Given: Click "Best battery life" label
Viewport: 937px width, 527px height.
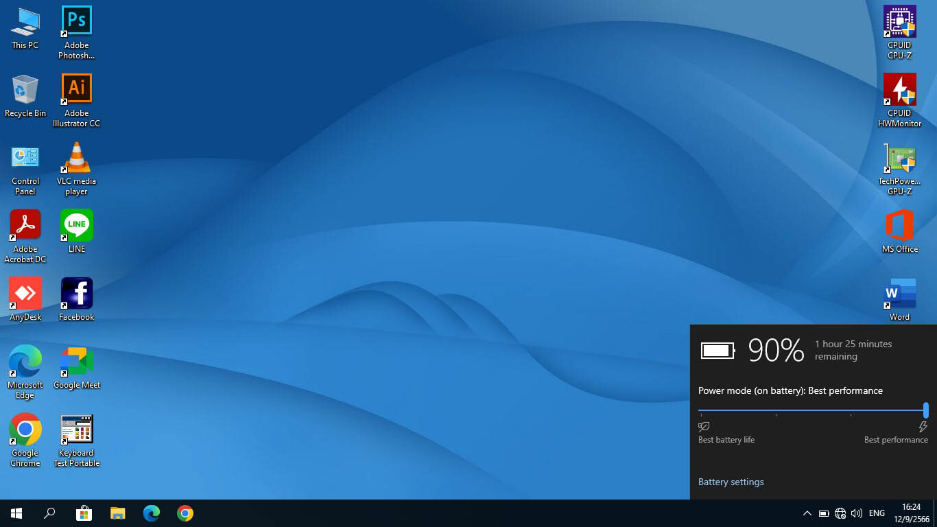Looking at the screenshot, I should click(x=726, y=440).
